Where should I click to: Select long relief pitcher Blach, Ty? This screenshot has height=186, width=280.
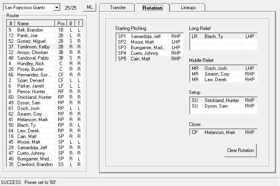[223, 36]
